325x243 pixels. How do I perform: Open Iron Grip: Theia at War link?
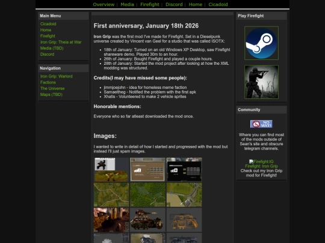pos(61,42)
